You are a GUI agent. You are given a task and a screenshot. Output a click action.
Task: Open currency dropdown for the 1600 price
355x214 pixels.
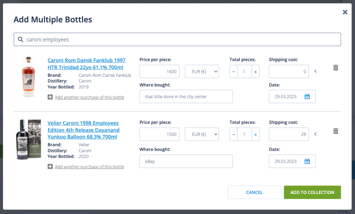pyautogui.click(x=202, y=71)
